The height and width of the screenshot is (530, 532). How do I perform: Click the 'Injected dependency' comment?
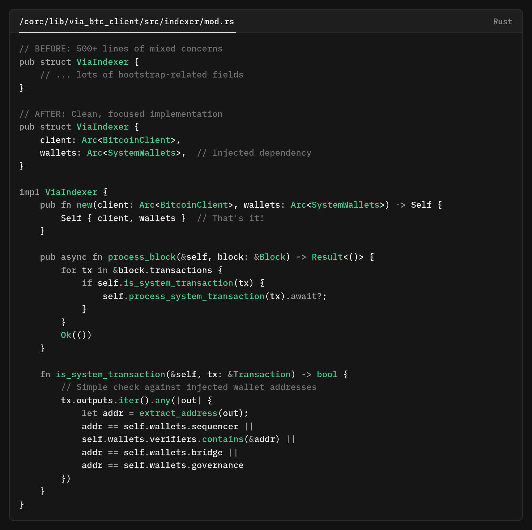tap(254, 153)
